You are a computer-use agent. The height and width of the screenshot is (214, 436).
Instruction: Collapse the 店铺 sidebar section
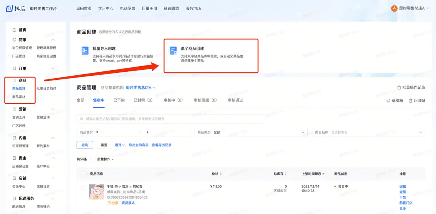(x=53, y=178)
